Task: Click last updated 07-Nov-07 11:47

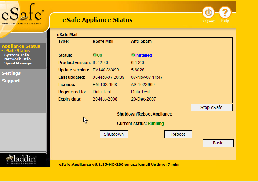Action: (x=147, y=77)
